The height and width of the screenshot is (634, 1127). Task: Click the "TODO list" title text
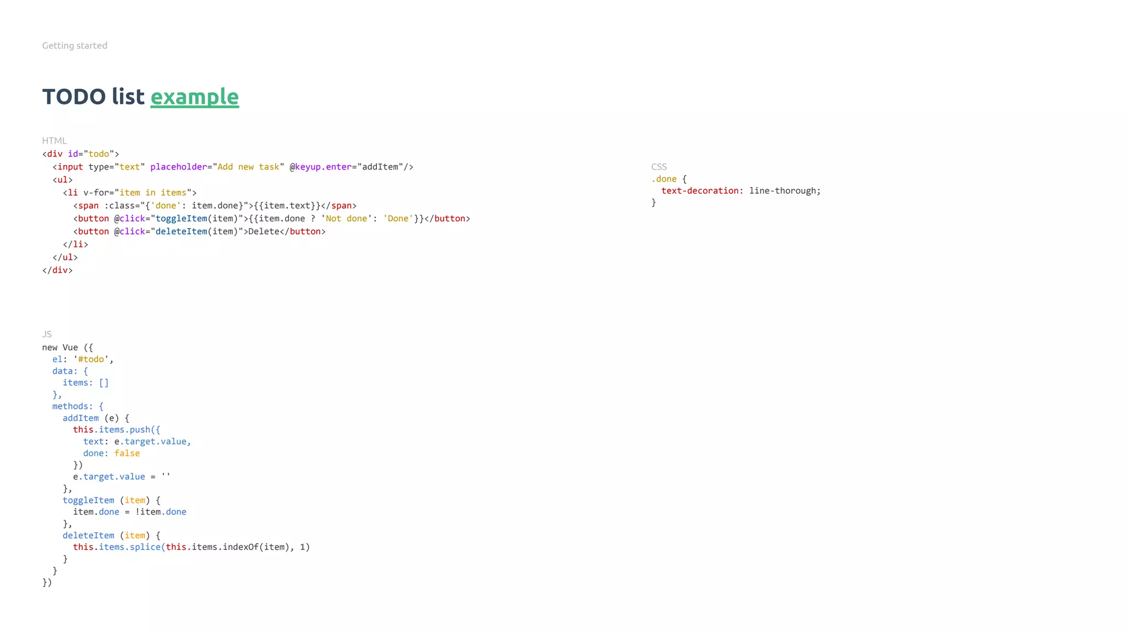(x=93, y=97)
